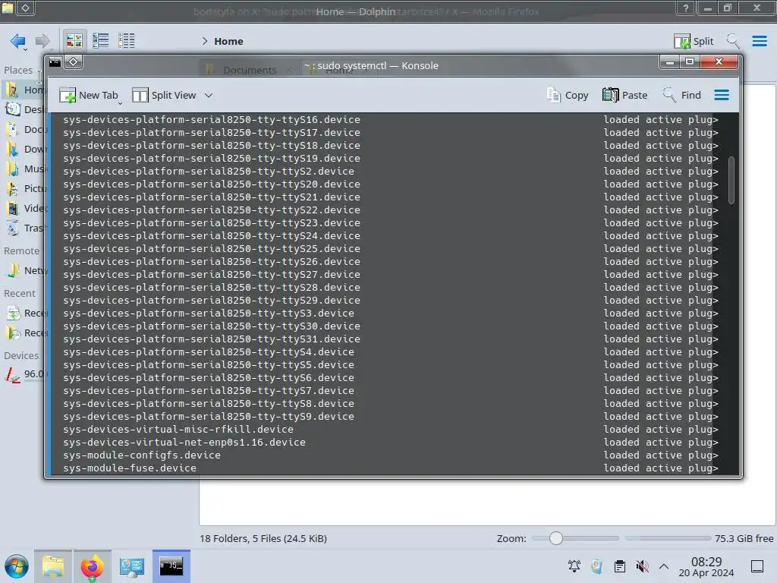
Task: Click the Dolphin zoom slider handle
Action: point(556,538)
